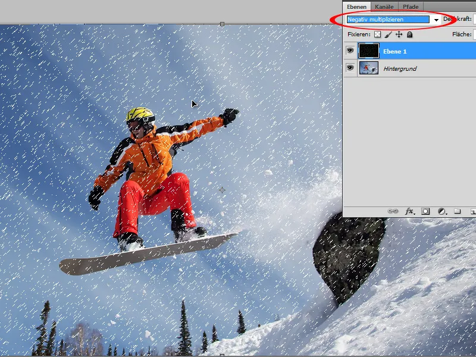
Task: Enable lock transparent pixels for Ebene 1
Action: click(378, 35)
